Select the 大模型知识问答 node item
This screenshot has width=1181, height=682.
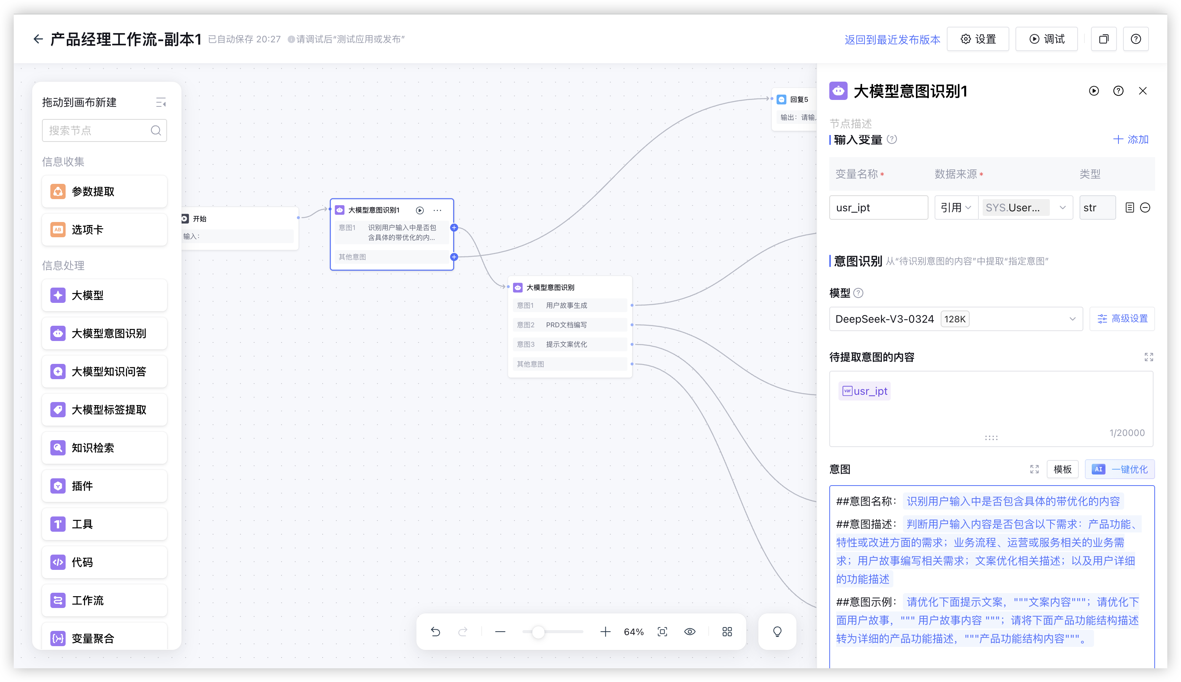(x=104, y=372)
